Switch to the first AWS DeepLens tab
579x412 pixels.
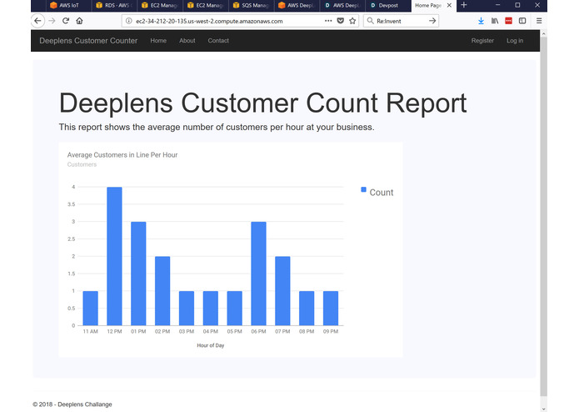click(x=297, y=6)
